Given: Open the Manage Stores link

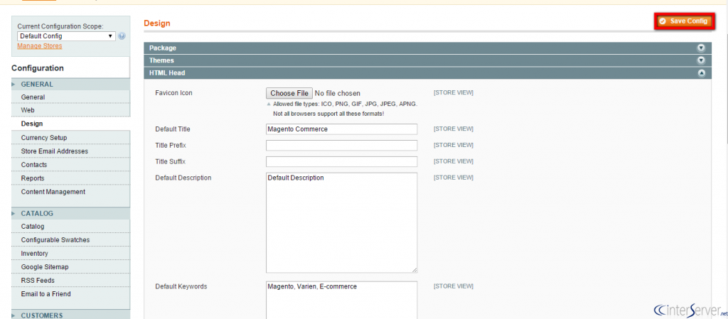Looking at the screenshot, I should 40,46.
